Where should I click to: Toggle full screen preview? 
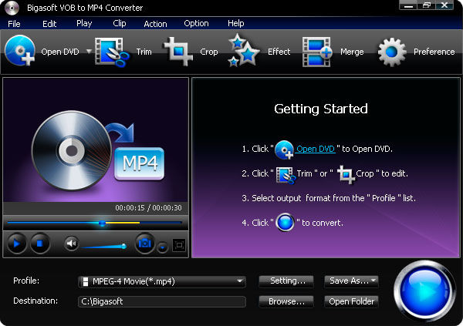coord(179,245)
